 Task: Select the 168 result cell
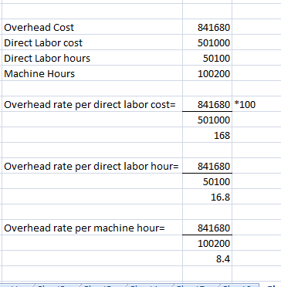[x=207, y=135]
